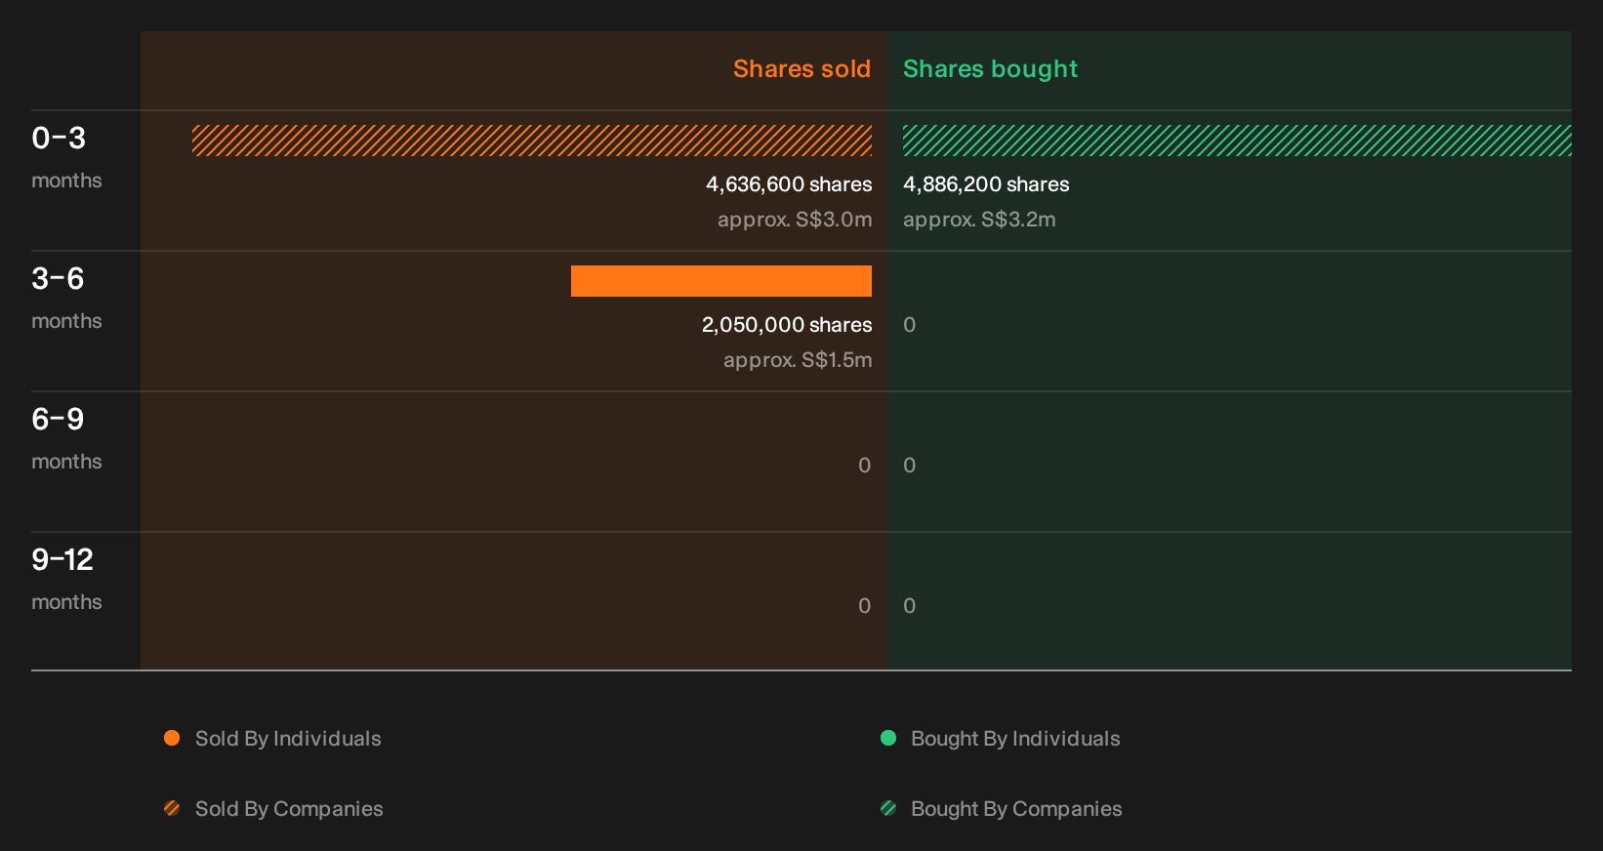Click the 0-3 months row label

[66, 157]
